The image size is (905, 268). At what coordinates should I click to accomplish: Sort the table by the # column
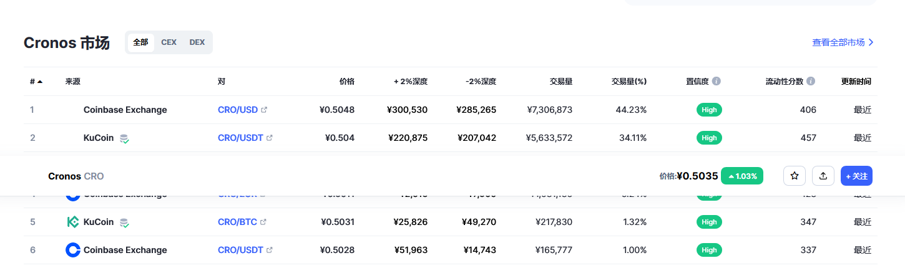[36, 81]
